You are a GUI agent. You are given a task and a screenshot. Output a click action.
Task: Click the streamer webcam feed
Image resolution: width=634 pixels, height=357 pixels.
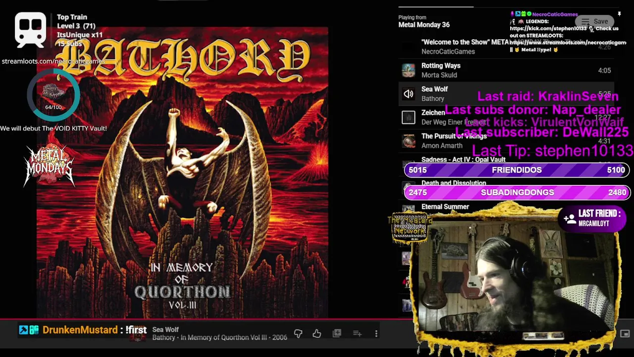point(517,276)
